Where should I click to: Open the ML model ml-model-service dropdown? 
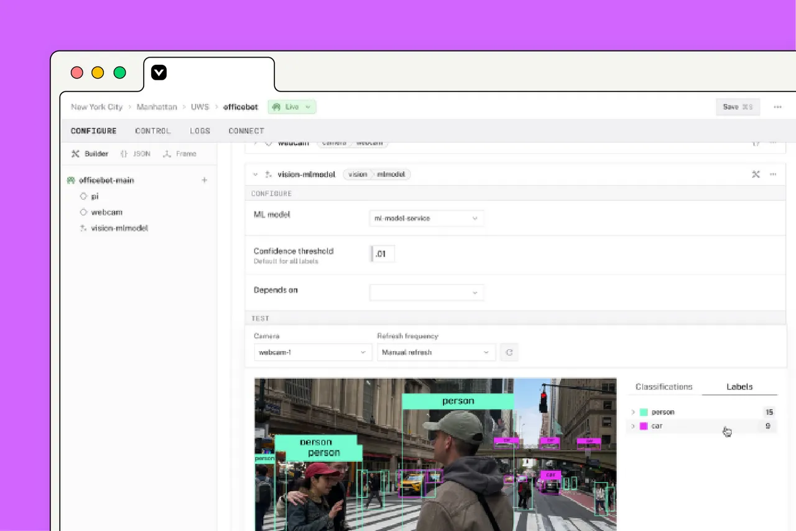coord(427,219)
